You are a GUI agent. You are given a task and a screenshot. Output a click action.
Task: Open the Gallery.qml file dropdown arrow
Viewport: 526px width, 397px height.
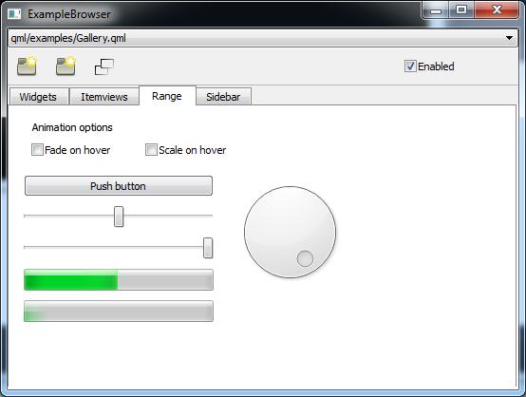[509, 38]
